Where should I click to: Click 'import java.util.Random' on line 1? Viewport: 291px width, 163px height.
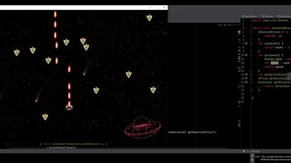[x=270, y=20]
